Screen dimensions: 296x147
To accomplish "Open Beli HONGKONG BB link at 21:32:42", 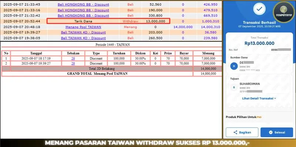I will click(83, 15).
